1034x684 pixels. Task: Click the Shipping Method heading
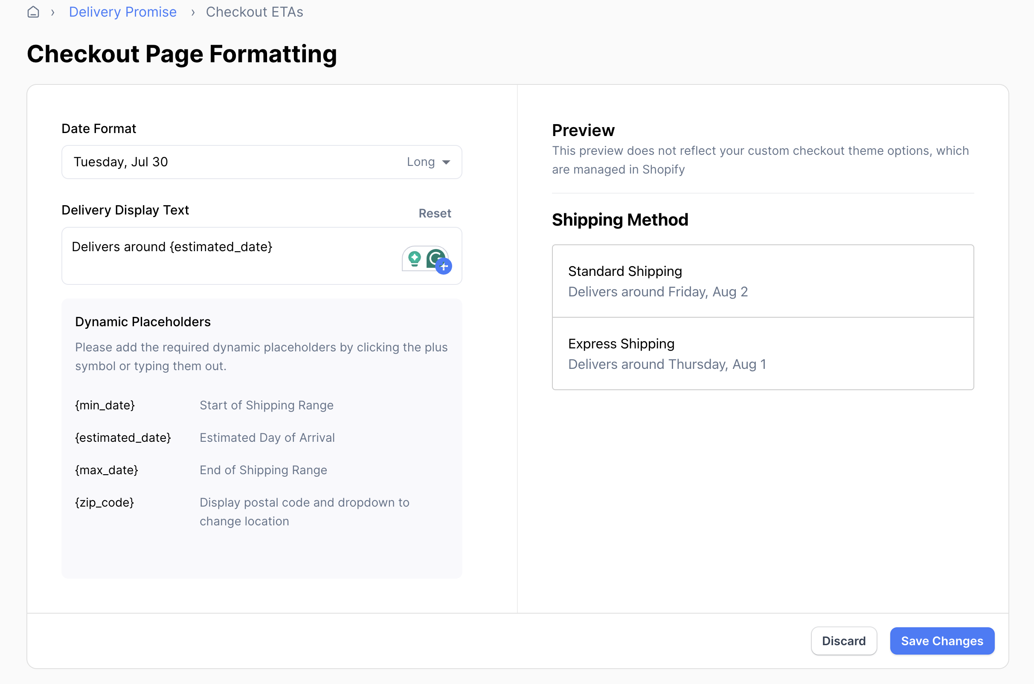620,220
